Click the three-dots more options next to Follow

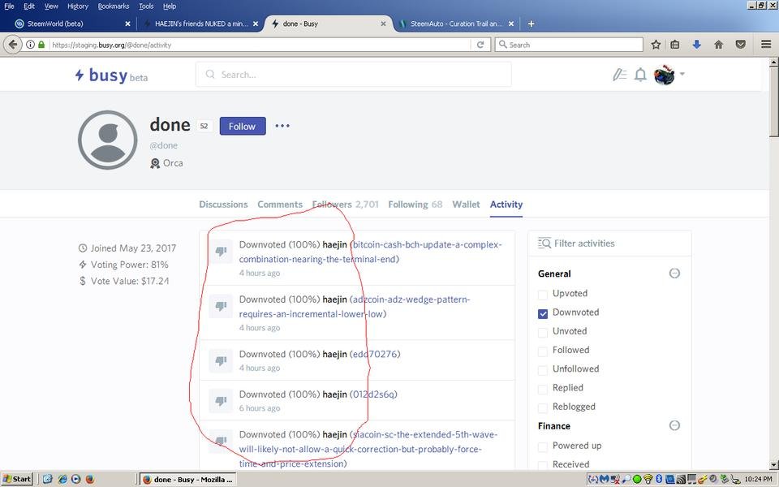282,126
